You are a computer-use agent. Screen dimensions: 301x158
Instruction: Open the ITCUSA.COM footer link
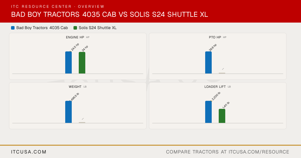coord(29,152)
